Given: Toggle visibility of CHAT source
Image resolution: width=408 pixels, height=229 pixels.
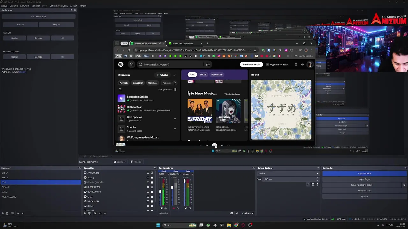Looking at the screenshot, I should (x=148, y=197).
